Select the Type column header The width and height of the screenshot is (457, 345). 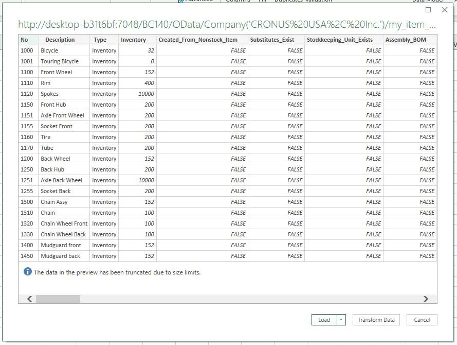coord(104,40)
